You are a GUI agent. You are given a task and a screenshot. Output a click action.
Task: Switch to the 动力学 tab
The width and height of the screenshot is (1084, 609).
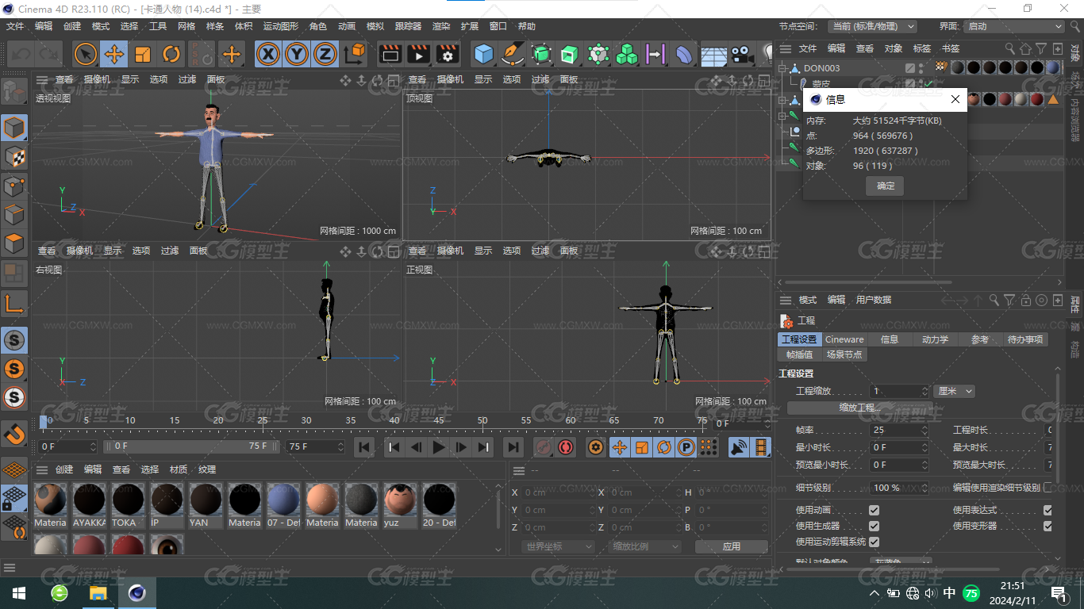point(935,339)
